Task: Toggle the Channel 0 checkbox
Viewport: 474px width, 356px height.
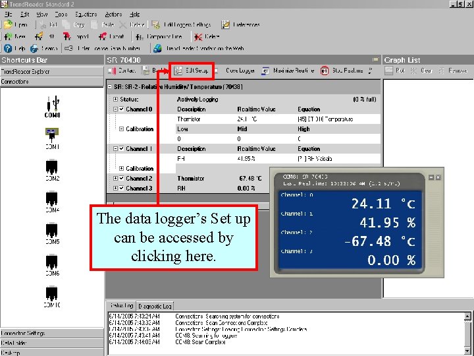Action: 122,109
